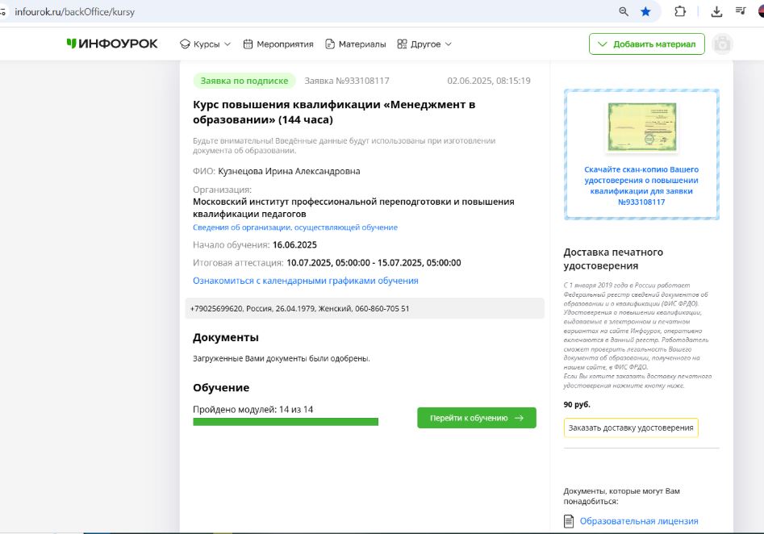The image size is (764, 534).
Task: Click the Добавить материал button
Action: click(x=646, y=44)
